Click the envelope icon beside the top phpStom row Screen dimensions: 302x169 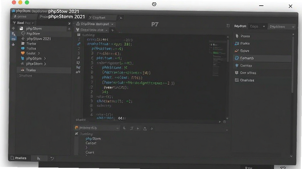coord(22,29)
